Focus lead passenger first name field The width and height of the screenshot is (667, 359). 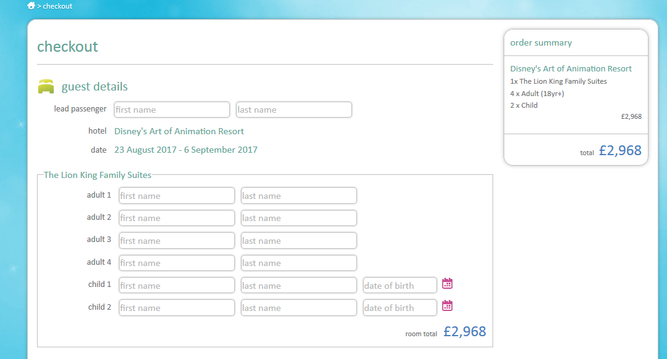[171, 110]
